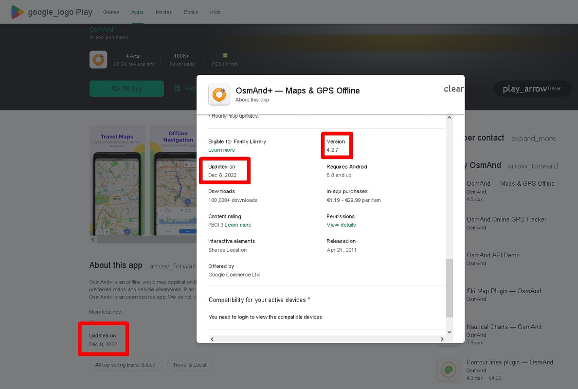Click the #8 top selling travel & local chip
578x389 pixels.
(x=126, y=365)
